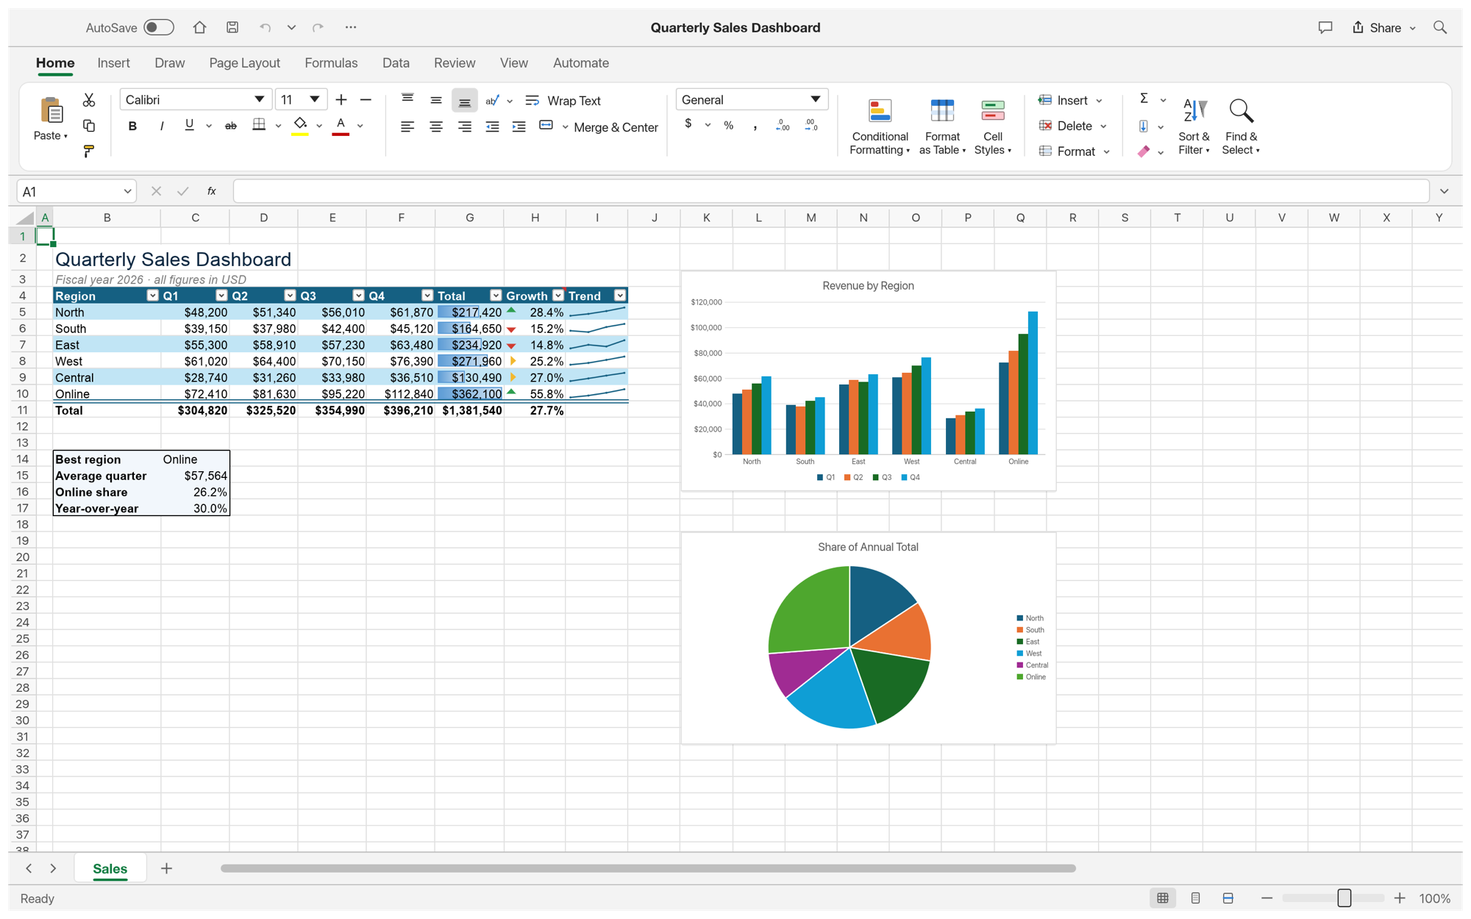Screen dimensions: 1471x919
Task: Expand the Name Box dropdown
Action: [127, 191]
